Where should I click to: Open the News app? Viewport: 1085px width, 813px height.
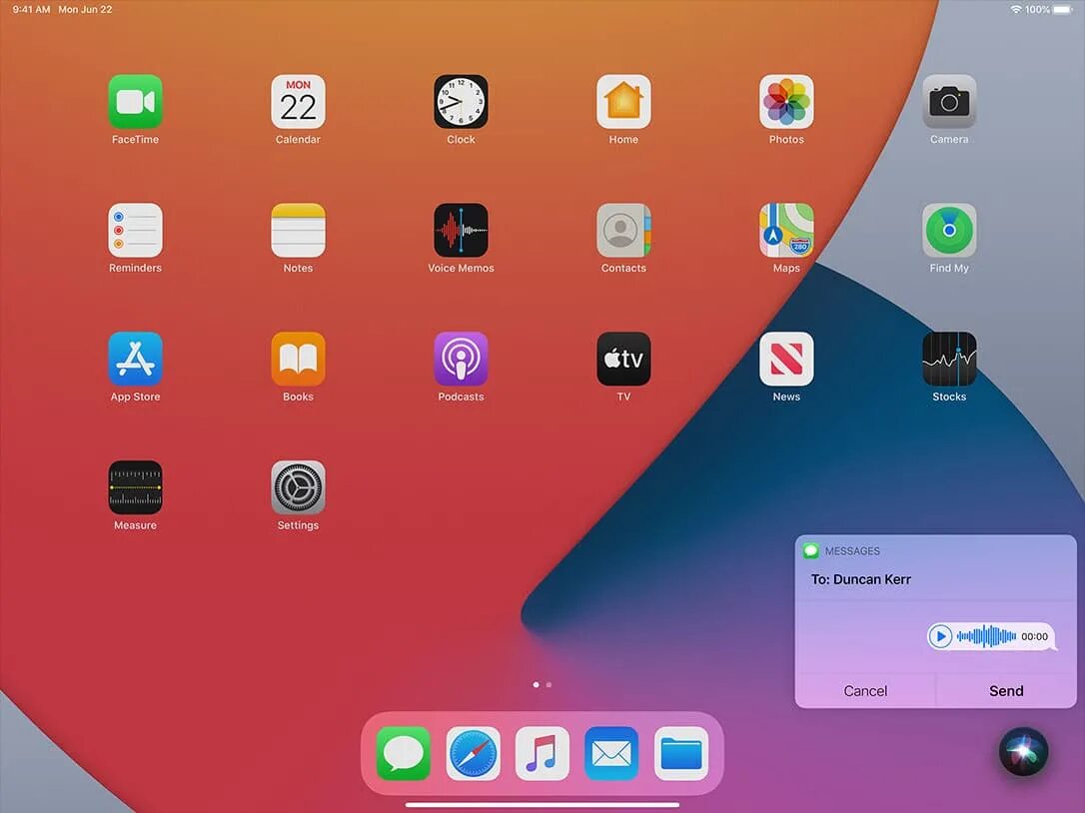coord(786,360)
